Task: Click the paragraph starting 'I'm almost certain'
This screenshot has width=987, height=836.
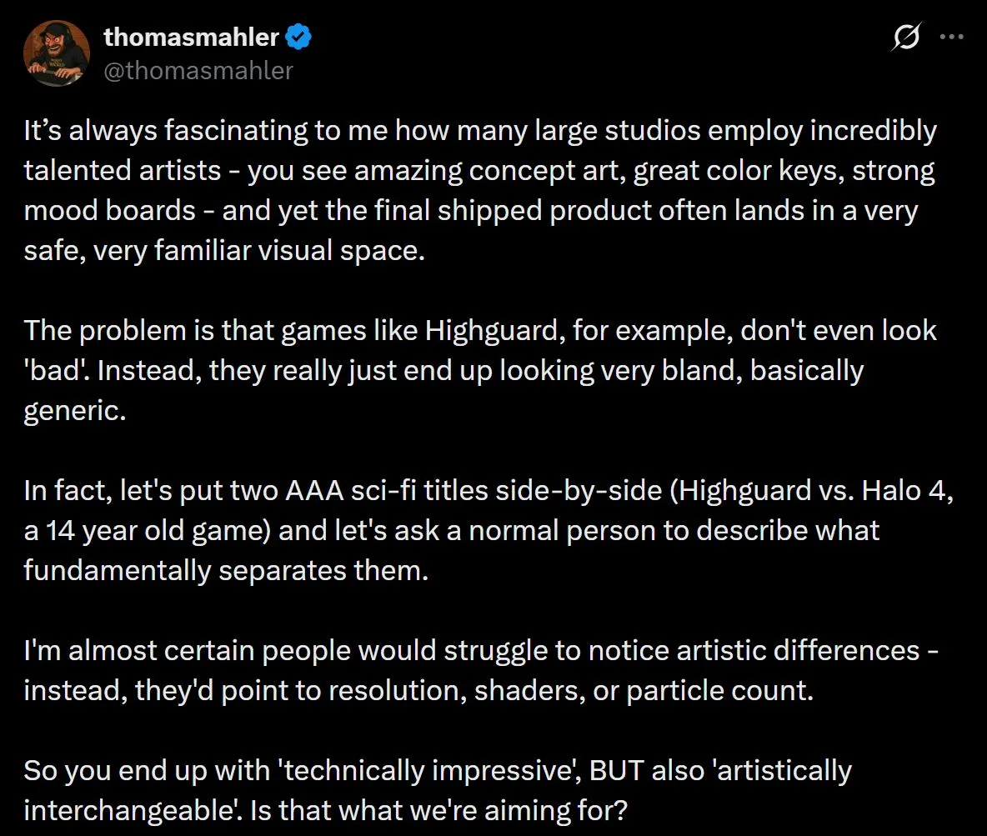Action: (x=479, y=669)
